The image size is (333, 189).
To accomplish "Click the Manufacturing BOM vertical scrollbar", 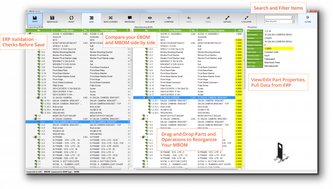I will [x=244, y=99].
